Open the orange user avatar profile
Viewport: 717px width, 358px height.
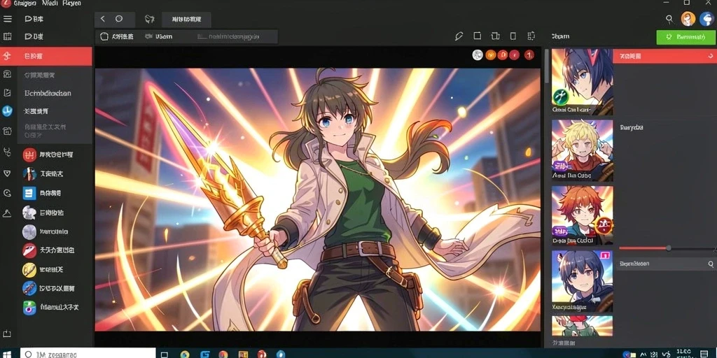(688, 19)
